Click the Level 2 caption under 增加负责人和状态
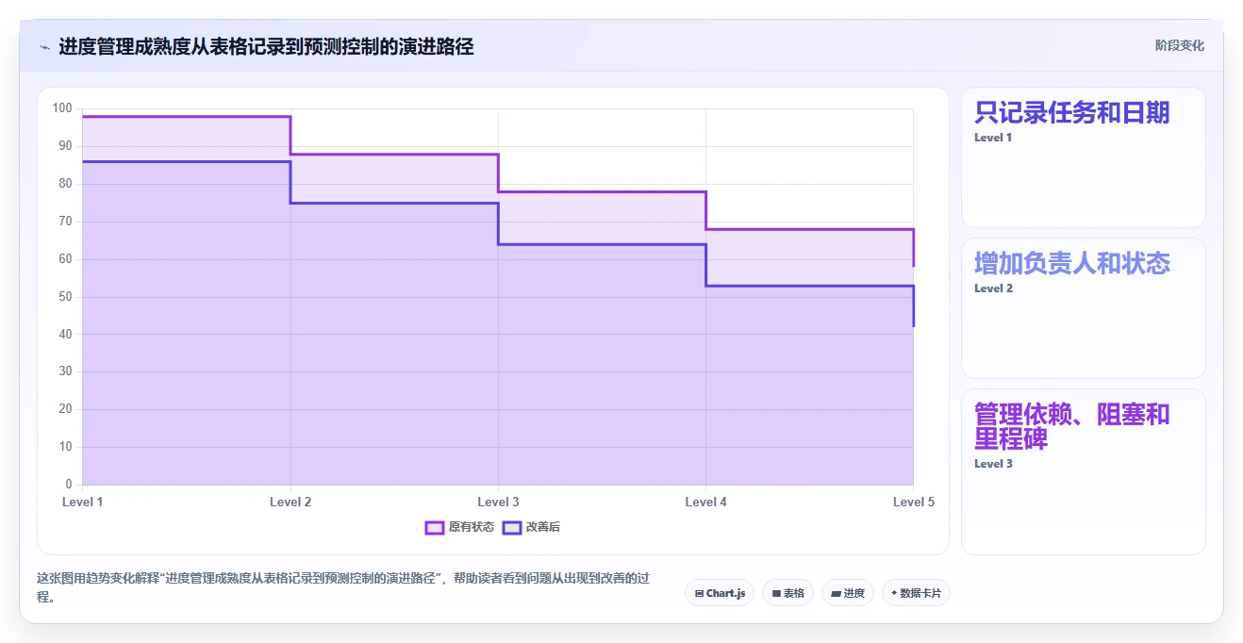Image resolution: width=1243 pixels, height=643 pixels. click(x=993, y=289)
